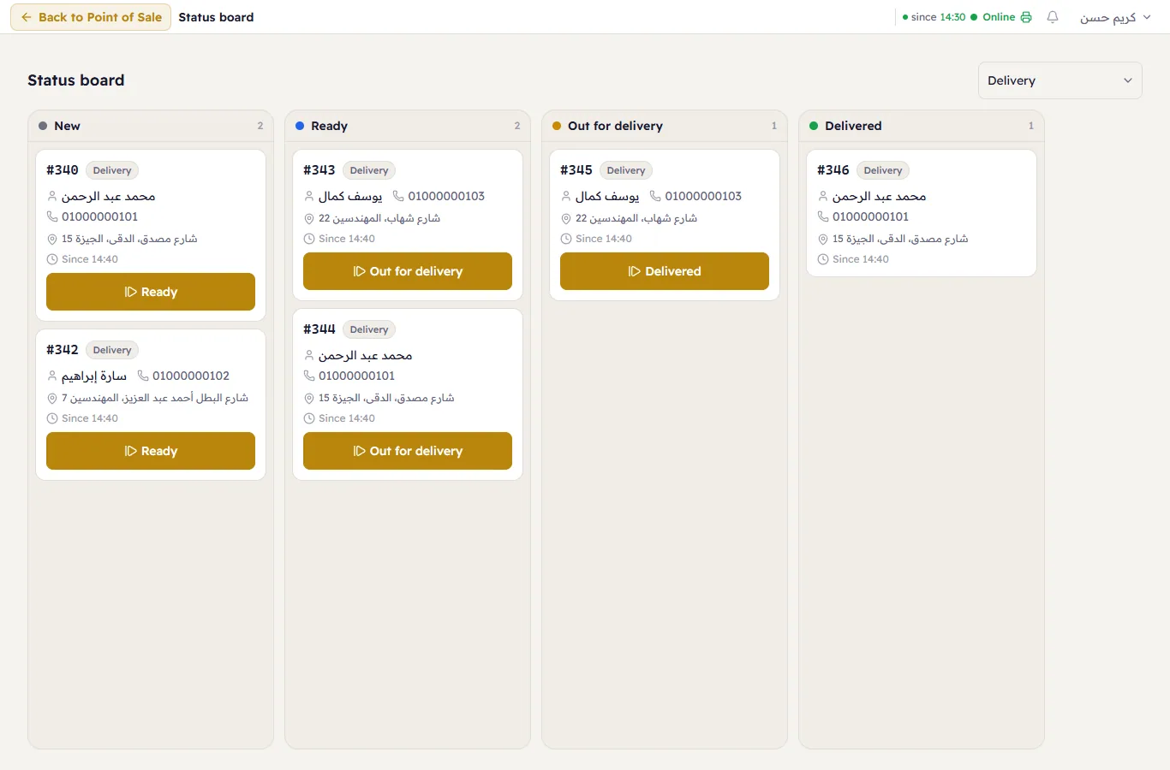Click Since 14:40 on order #345
The image size is (1170, 770).
(x=604, y=239)
